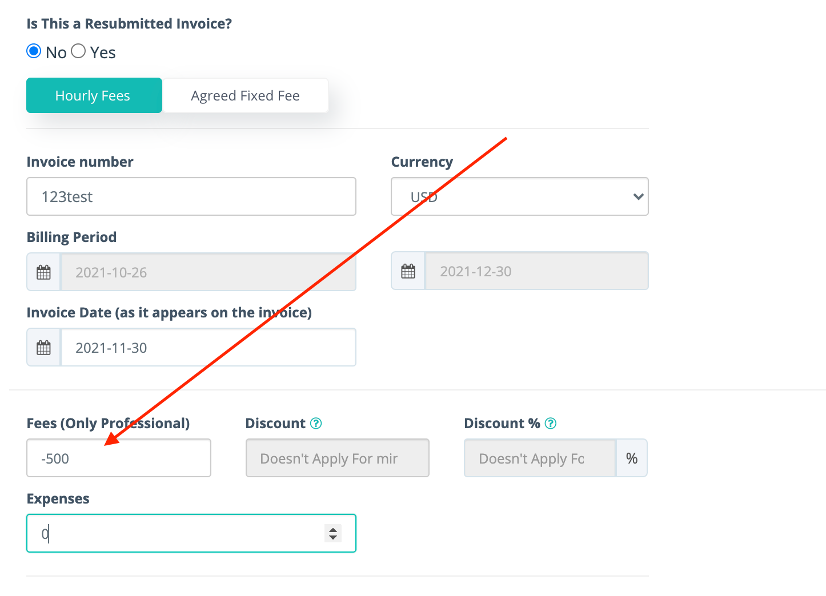Click the Expenses stepper arrows
This screenshot has width=826, height=596.
tap(333, 533)
